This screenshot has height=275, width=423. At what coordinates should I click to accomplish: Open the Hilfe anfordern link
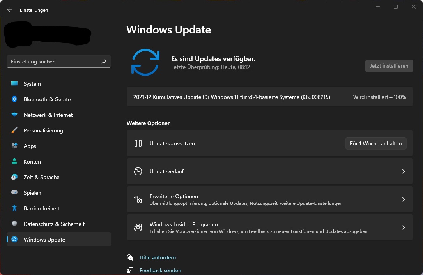pyautogui.click(x=158, y=257)
